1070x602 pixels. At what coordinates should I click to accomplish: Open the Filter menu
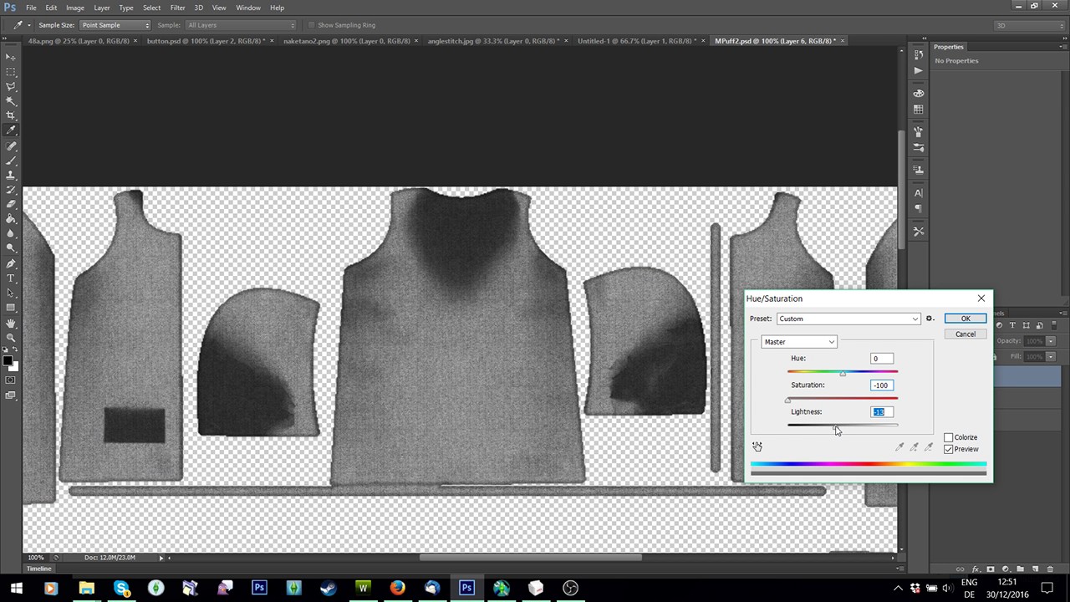pyautogui.click(x=177, y=8)
